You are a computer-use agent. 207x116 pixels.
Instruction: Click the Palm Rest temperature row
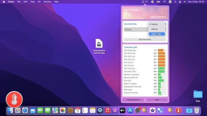(145, 90)
